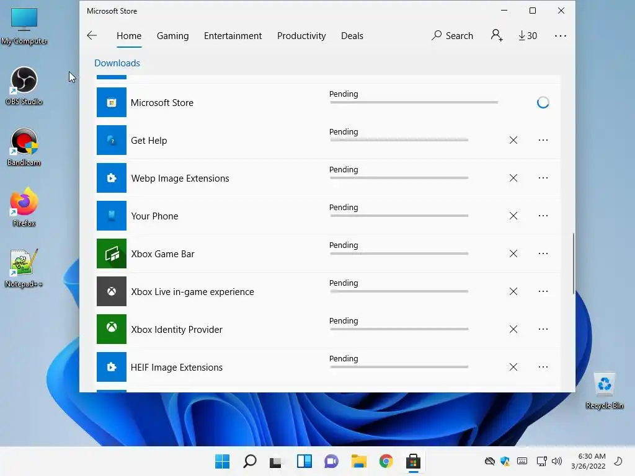This screenshot has height=476, width=635.
Task: Go back with the arrow button
Action: coord(92,35)
